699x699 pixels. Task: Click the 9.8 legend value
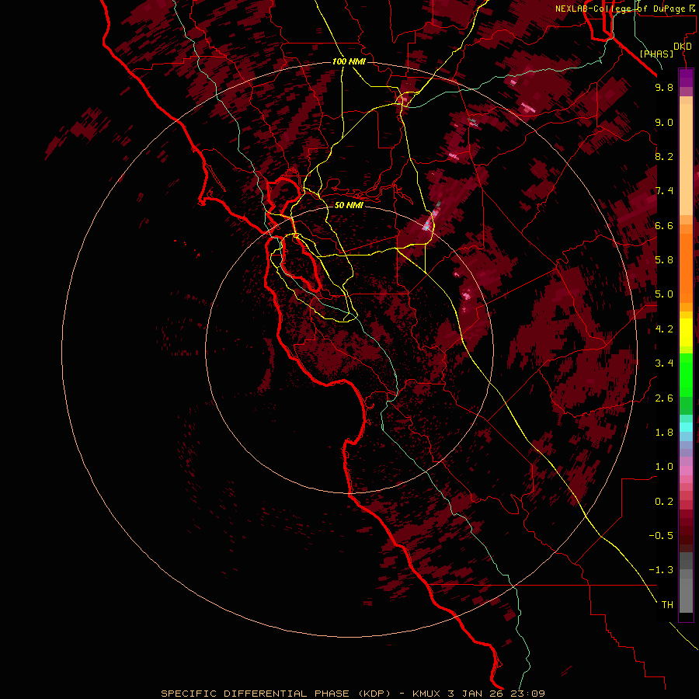pos(664,87)
